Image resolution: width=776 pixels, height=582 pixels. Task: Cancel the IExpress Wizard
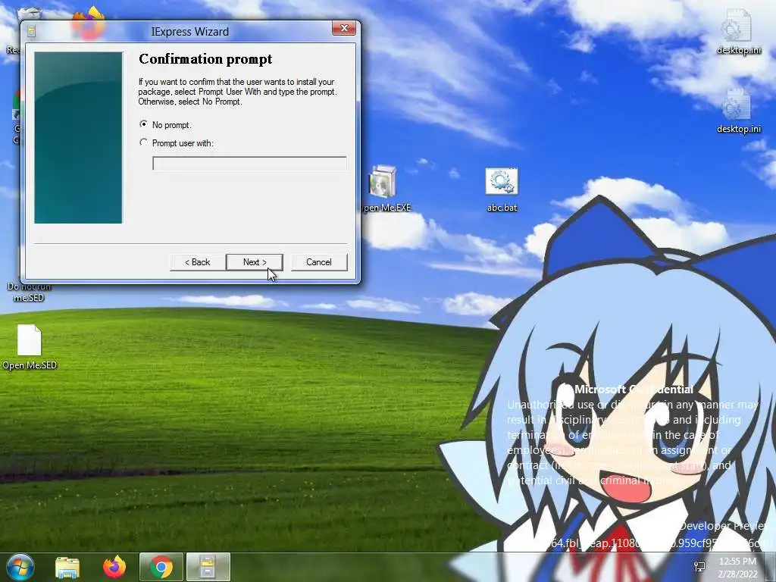pos(319,262)
